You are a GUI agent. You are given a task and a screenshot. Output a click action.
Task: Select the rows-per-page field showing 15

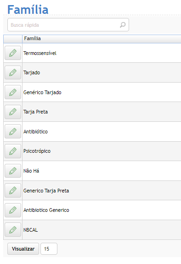point(49,249)
